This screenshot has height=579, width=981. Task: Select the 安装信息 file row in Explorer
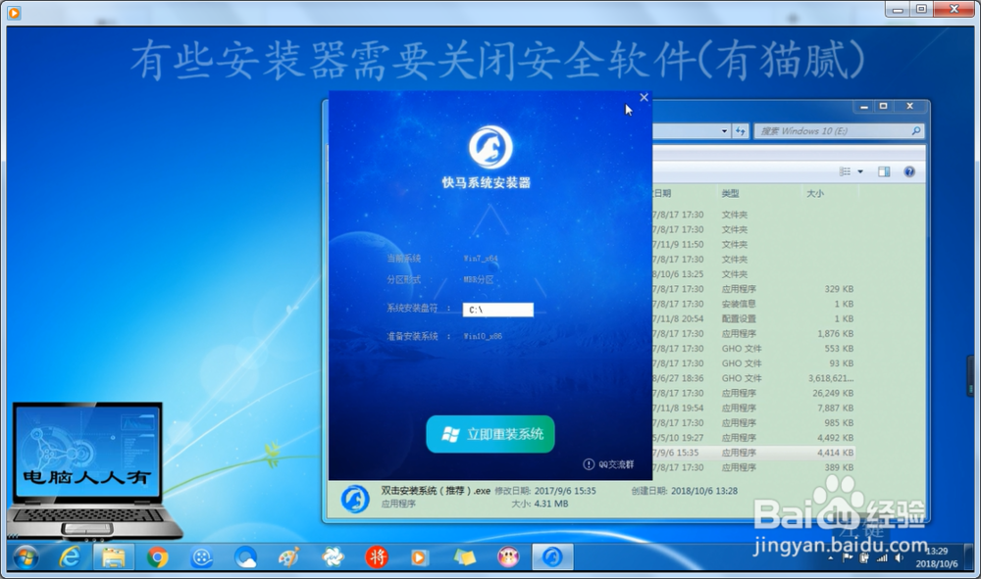[x=753, y=304]
